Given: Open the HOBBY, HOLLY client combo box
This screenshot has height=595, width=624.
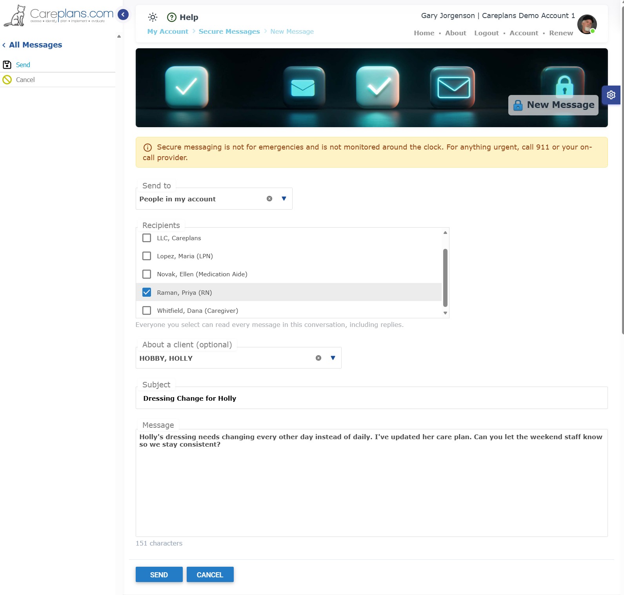Looking at the screenshot, I should [x=238, y=358].
